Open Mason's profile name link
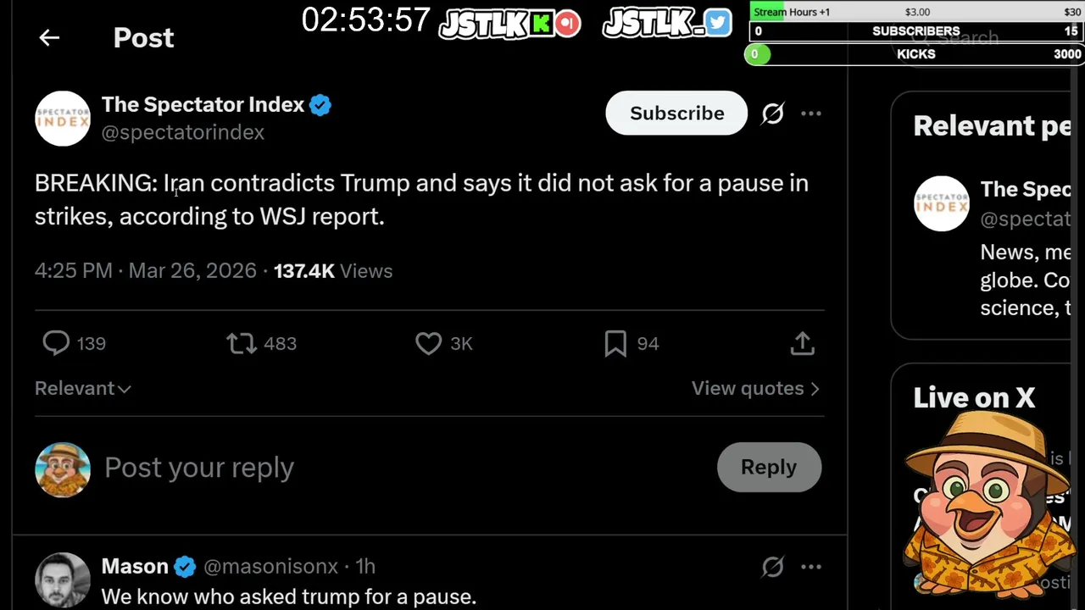Screen dimensions: 1085x610 (135, 566)
